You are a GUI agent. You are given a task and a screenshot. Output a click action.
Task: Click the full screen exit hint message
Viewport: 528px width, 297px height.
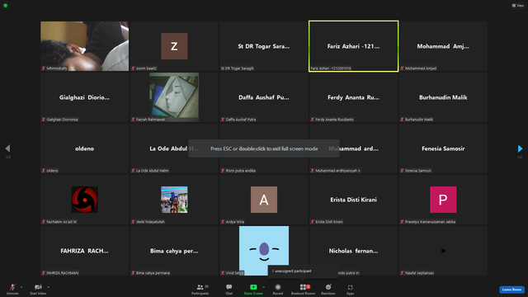click(264, 148)
